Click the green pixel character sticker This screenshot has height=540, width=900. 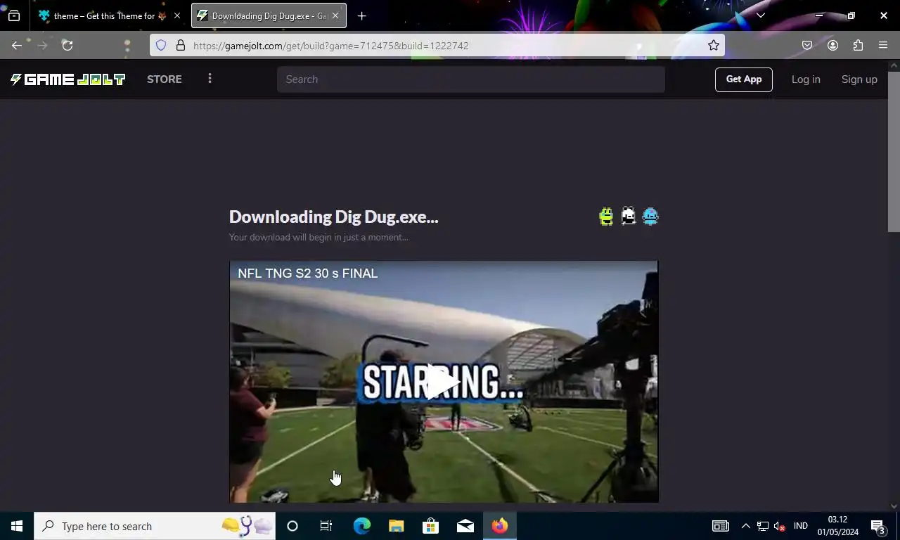[606, 216]
